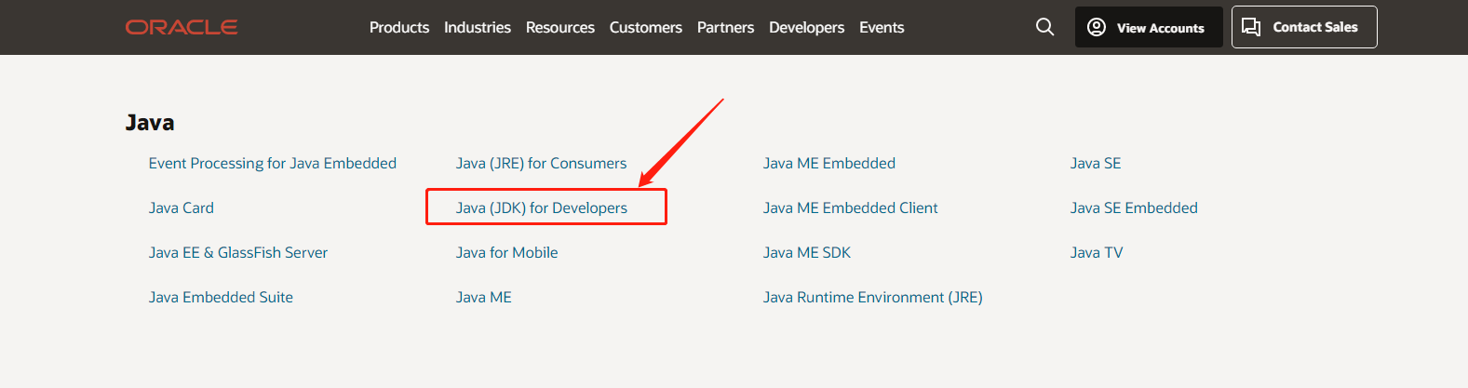Open Java EE & GlassFish Server link
Viewport: 1468px width, 388px height.
(x=238, y=252)
